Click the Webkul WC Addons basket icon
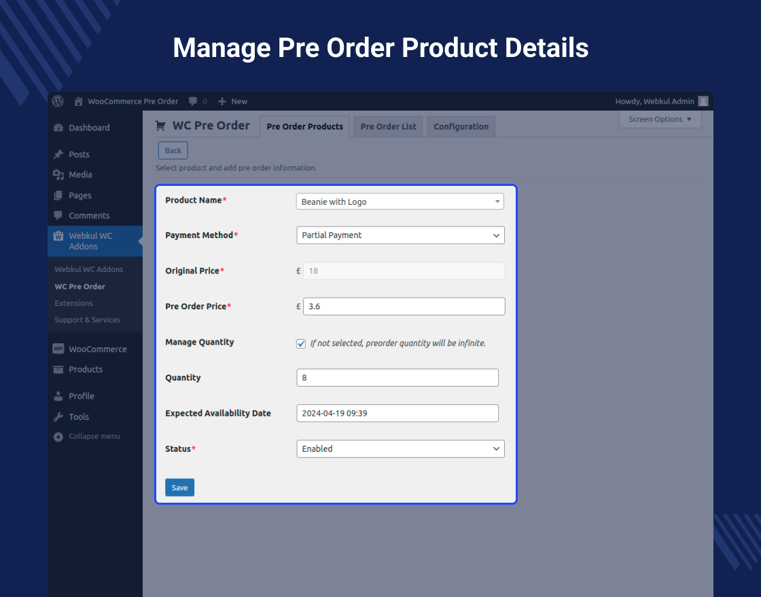The image size is (761, 597). (x=58, y=236)
